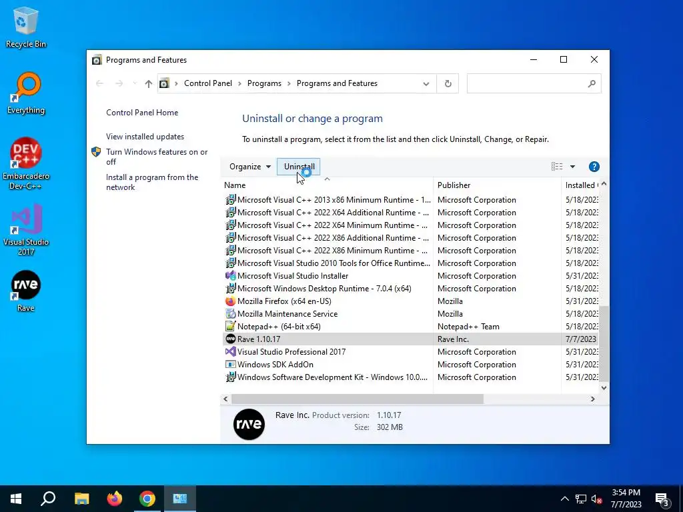
Task: Open Visual Studio 2017 desktop shortcut
Action: tap(26, 230)
